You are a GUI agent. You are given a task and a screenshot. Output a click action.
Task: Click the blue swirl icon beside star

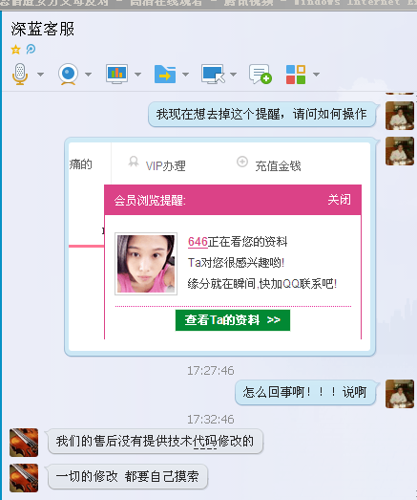click(31, 49)
